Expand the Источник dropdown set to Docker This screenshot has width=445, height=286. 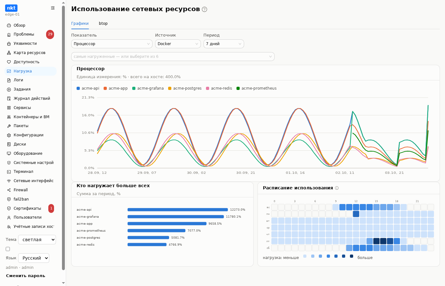(178, 44)
